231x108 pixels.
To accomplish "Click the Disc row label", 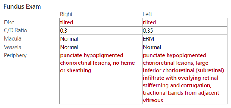I will coord(9,22).
